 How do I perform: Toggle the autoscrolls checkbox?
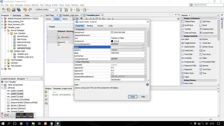pos(112,73)
